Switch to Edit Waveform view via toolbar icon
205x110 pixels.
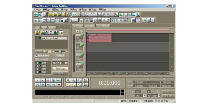pos(36,15)
